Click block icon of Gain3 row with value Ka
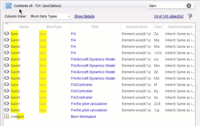 7,97
